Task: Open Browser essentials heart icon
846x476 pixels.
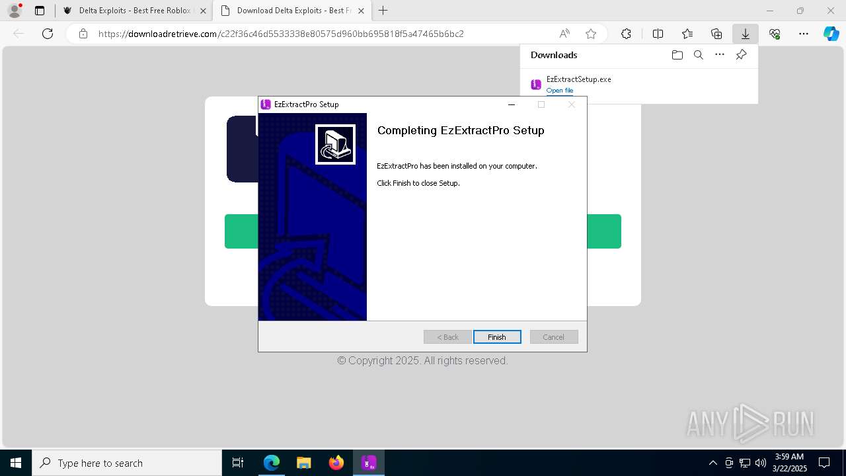Action: [x=775, y=34]
